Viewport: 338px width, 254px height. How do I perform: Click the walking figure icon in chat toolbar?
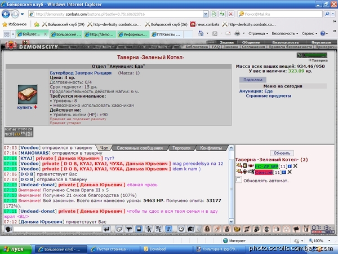coord(149,229)
